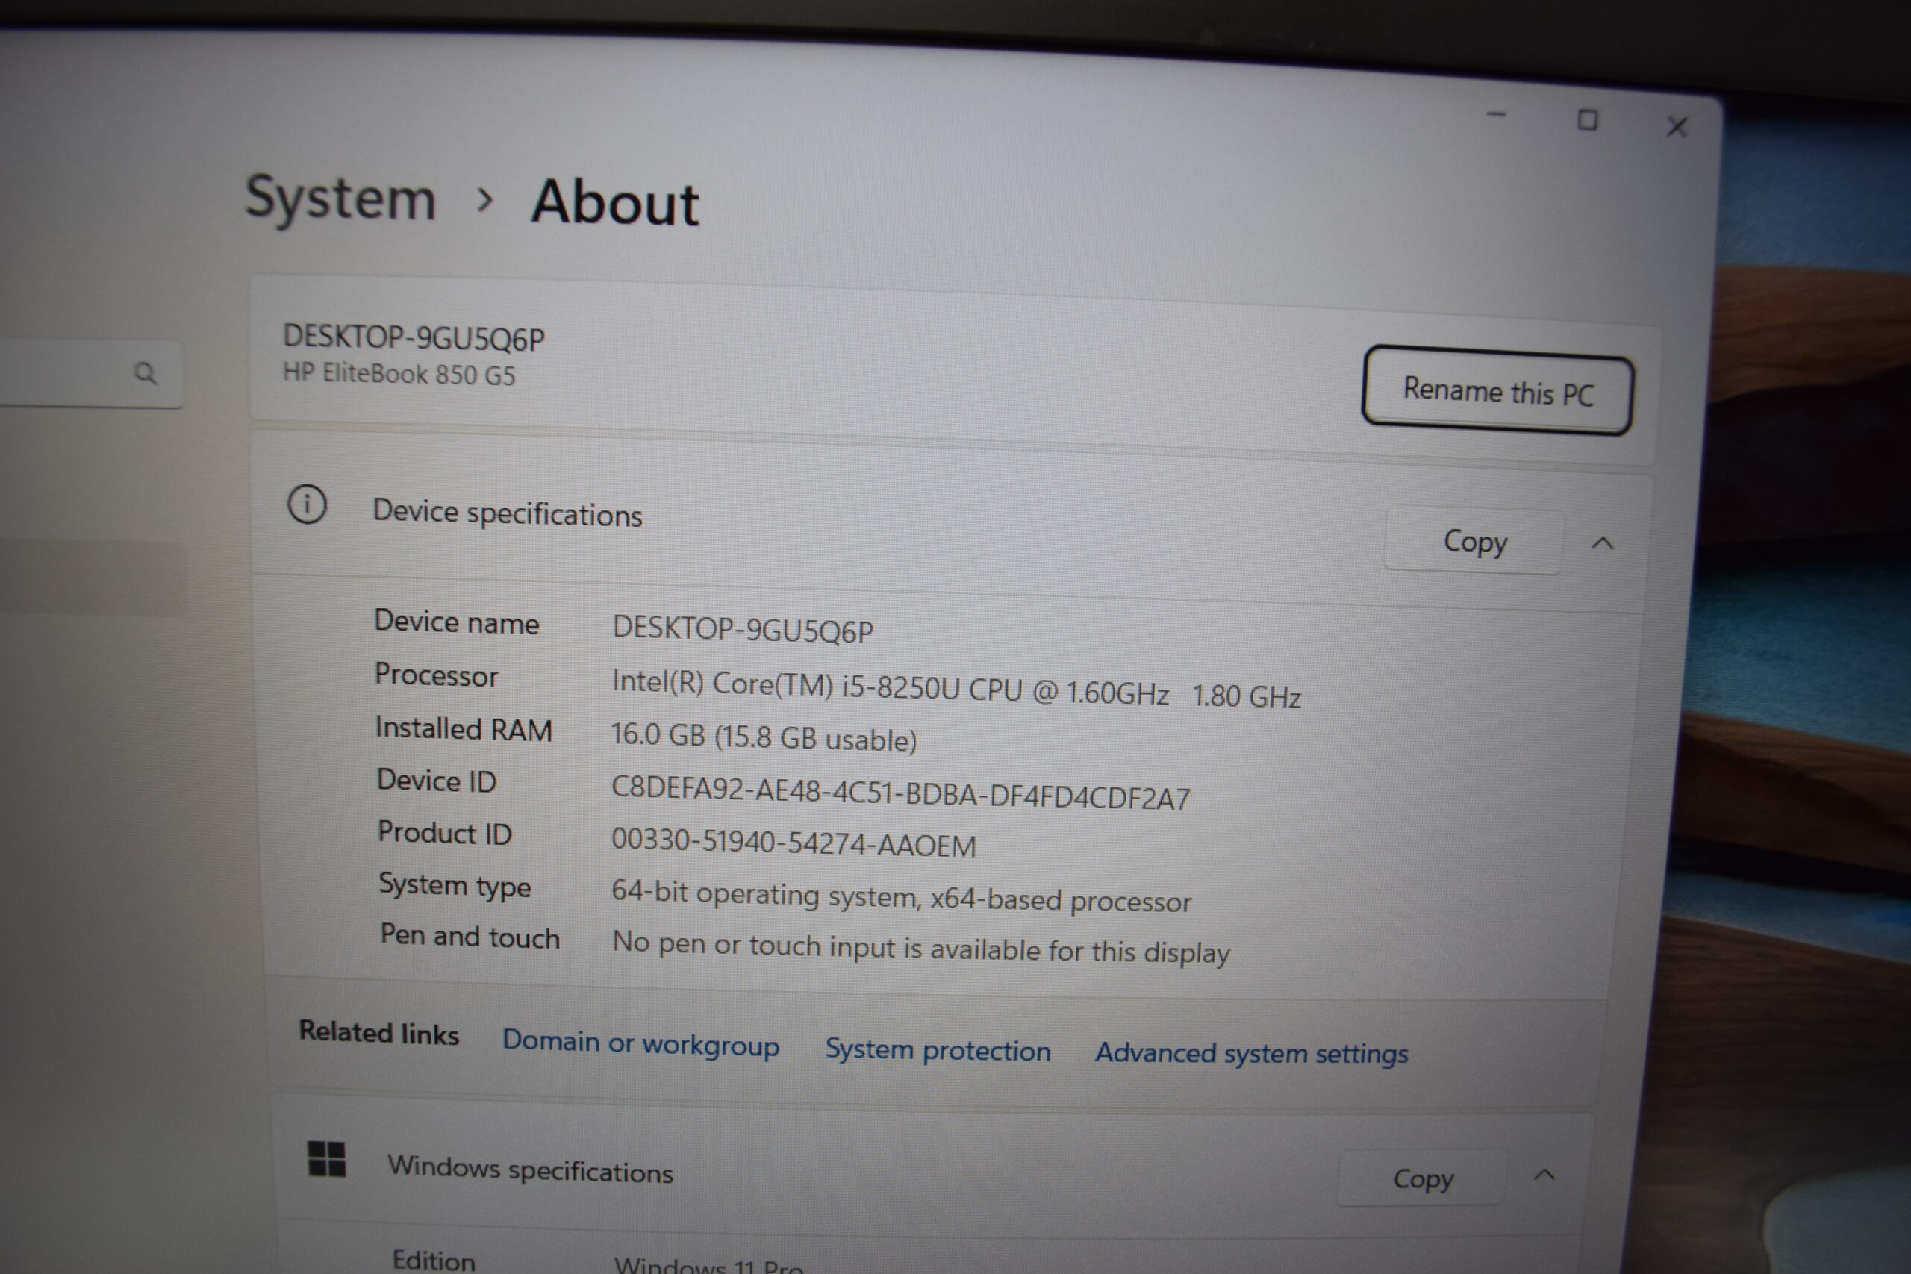Copy the device specifications
The image size is (1911, 1274).
pyautogui.click(x=1474, y=541)
